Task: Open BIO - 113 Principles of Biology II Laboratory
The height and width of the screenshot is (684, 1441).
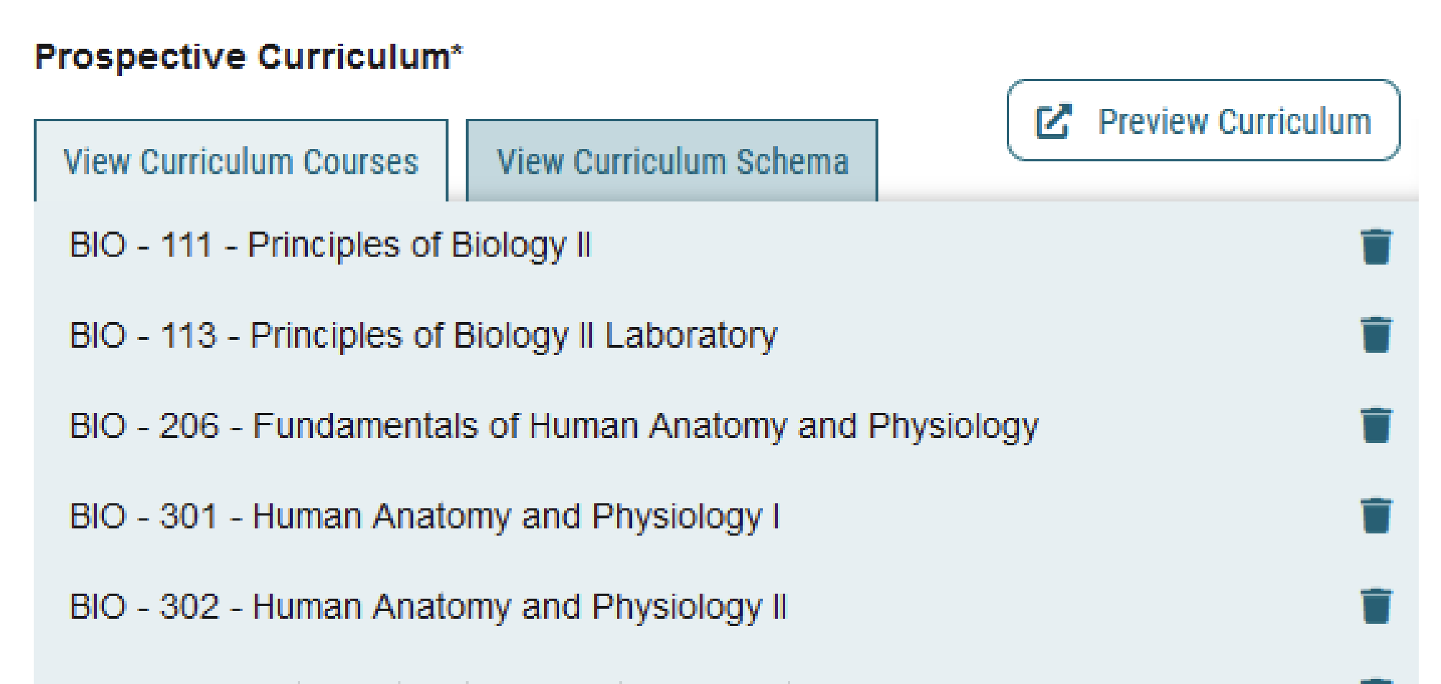Action: coord(423,335)
